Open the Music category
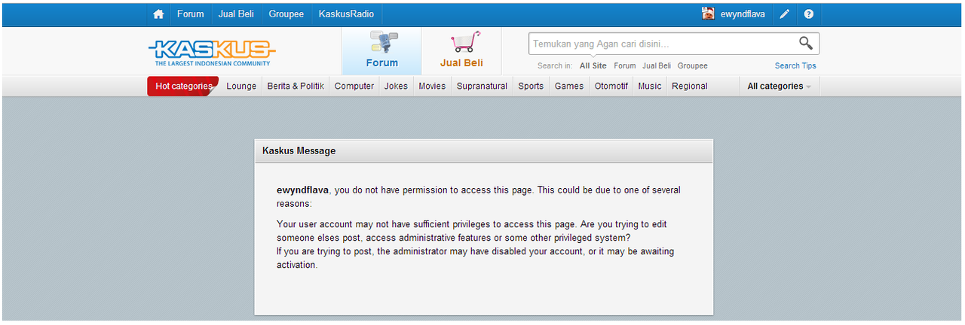 click(x=650, y=87)
